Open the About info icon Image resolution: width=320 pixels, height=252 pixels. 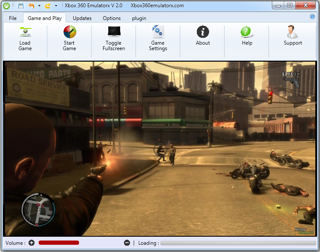point(203,32)
